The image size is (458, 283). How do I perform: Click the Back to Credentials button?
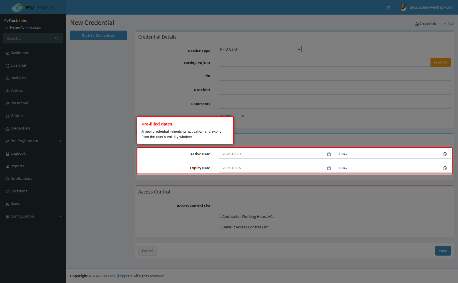(98, 35)
